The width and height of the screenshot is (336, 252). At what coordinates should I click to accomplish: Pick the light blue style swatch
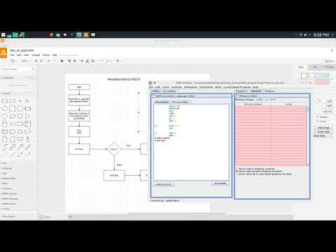pos(318,76)
